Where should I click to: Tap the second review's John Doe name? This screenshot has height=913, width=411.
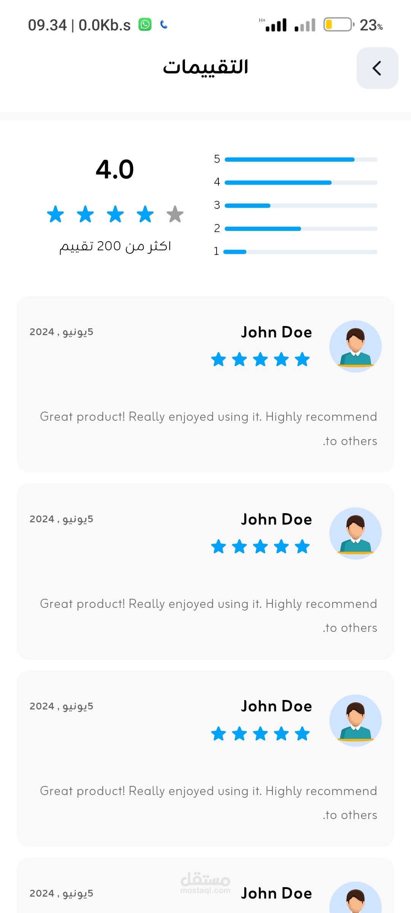tap(277, 519)
